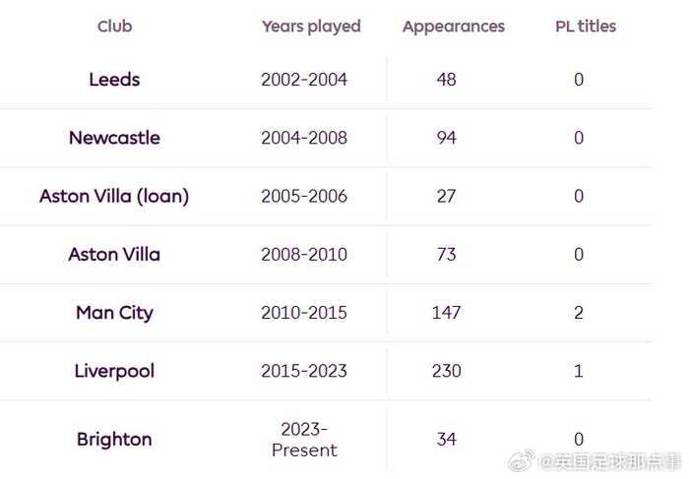Open the Brighton club entry
The width and height of the screenshot is (689, 479).
pyautogui.click(x=114, y=439)
